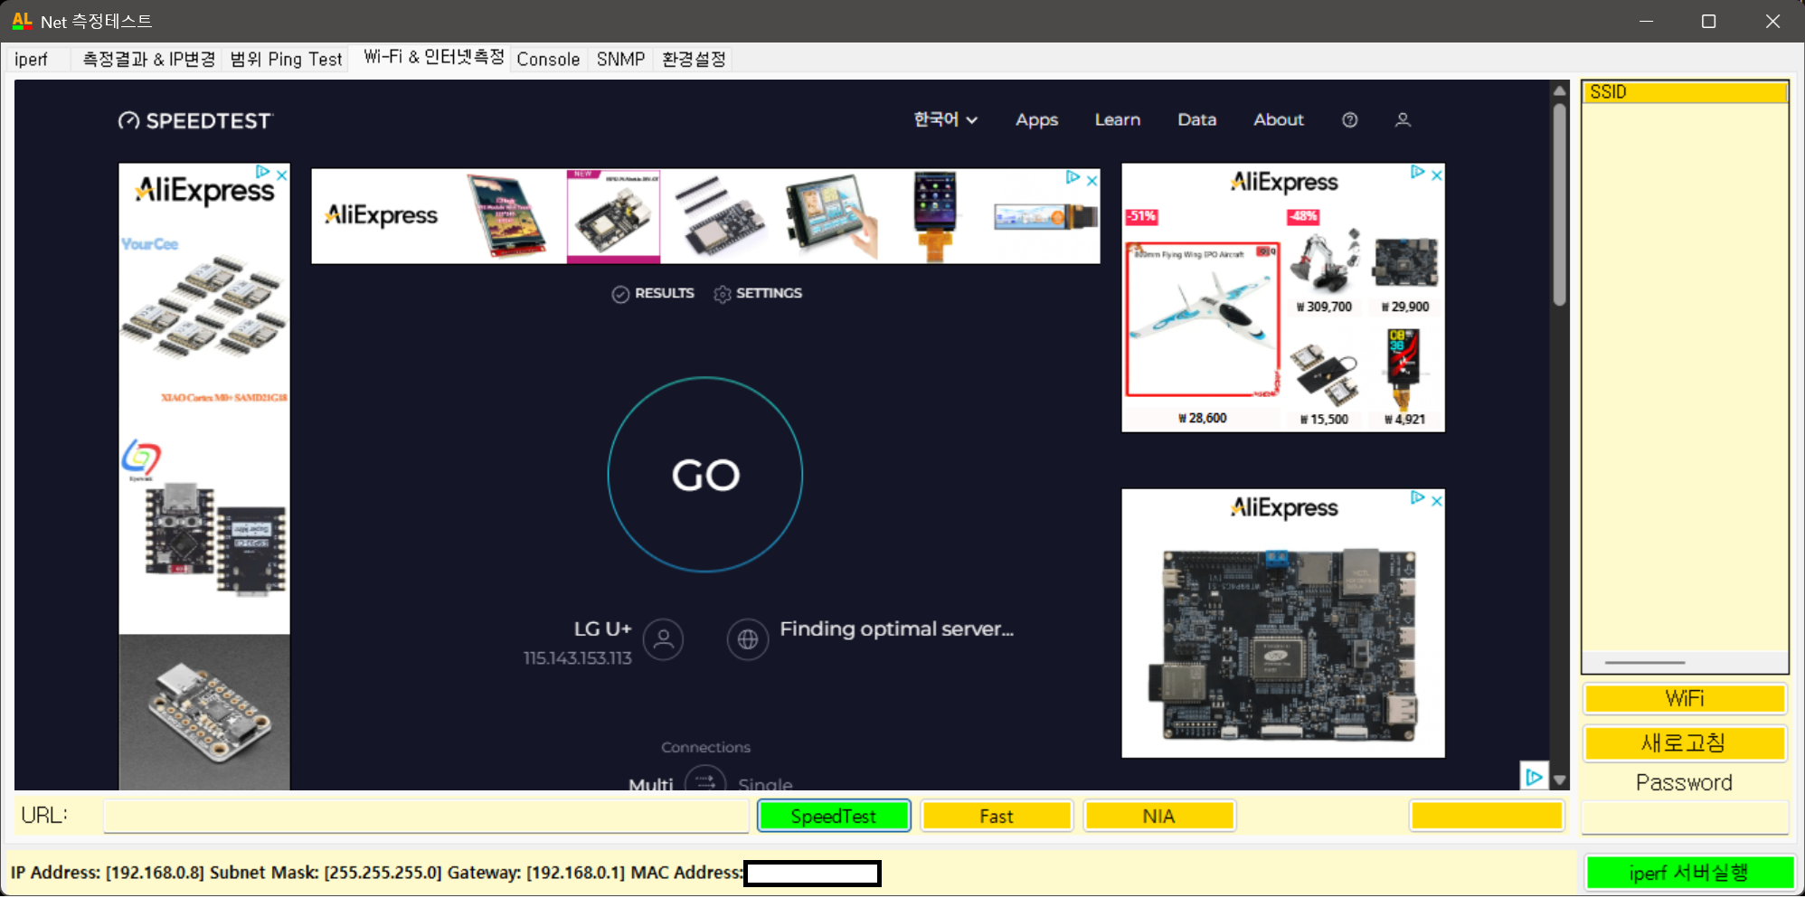Open the Apps menu on Speedtest
Viewport: 1805px width, 898px height.
pos(1036,119)
